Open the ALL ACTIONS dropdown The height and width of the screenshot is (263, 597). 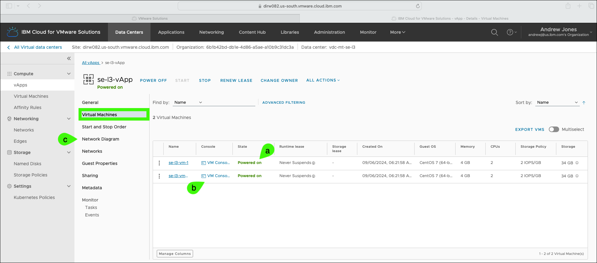(323, 80)
